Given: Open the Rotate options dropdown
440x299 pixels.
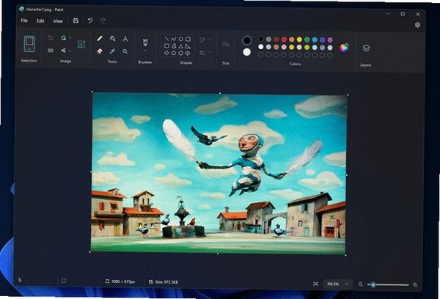Looking at the screenshot, I should [70, 38].
